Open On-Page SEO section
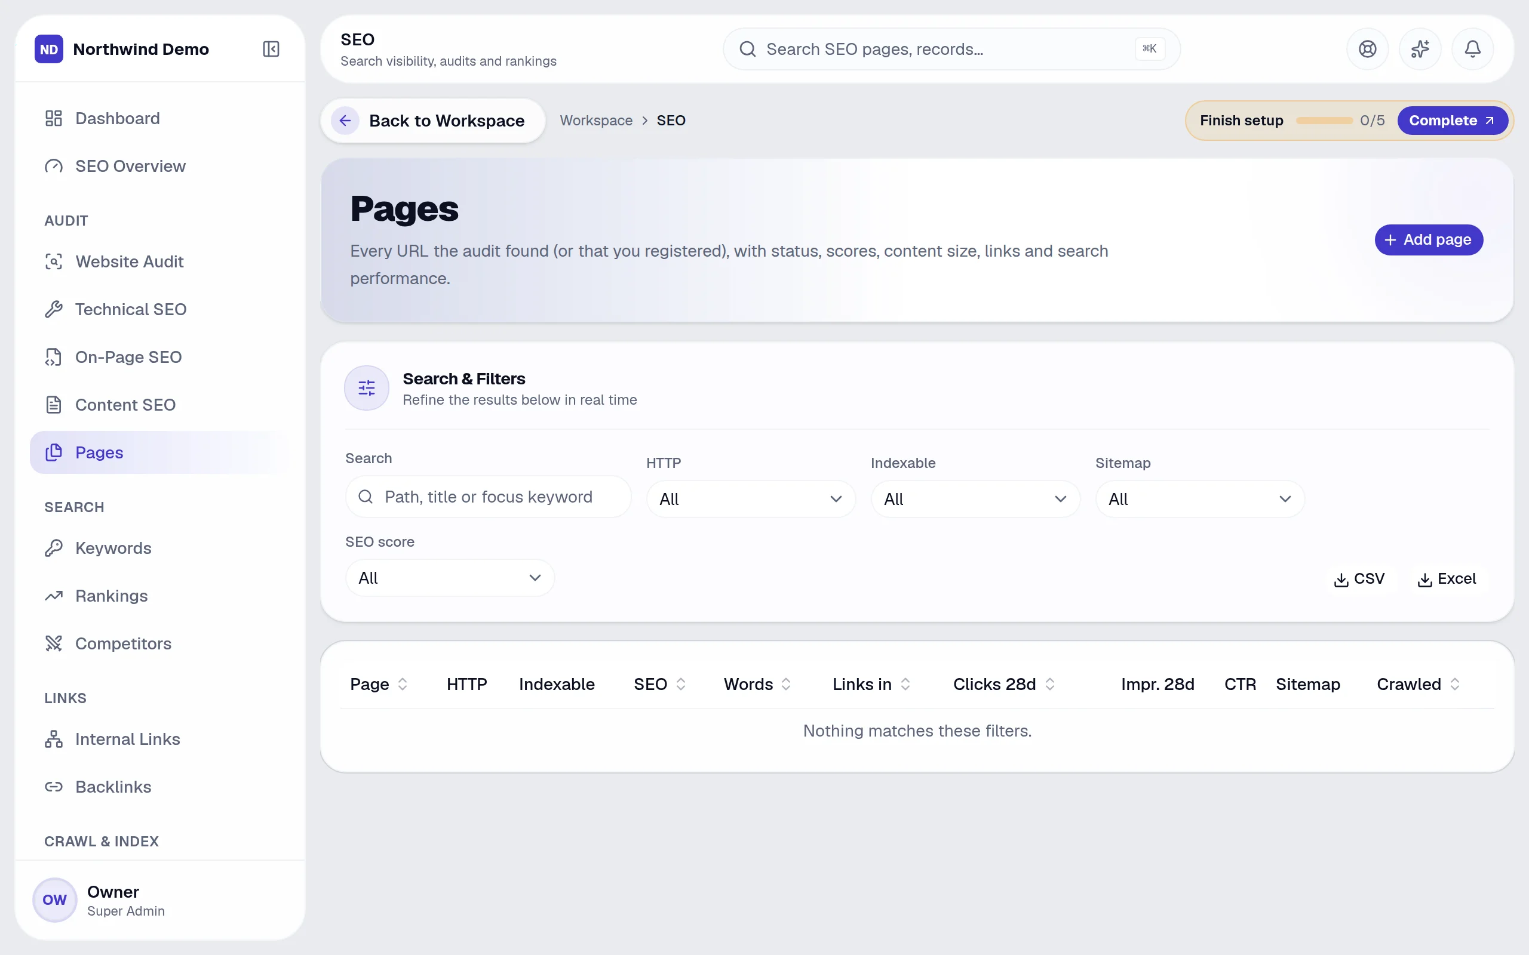Viewport: 1529px width, 955px height. (x=160, y=357)
